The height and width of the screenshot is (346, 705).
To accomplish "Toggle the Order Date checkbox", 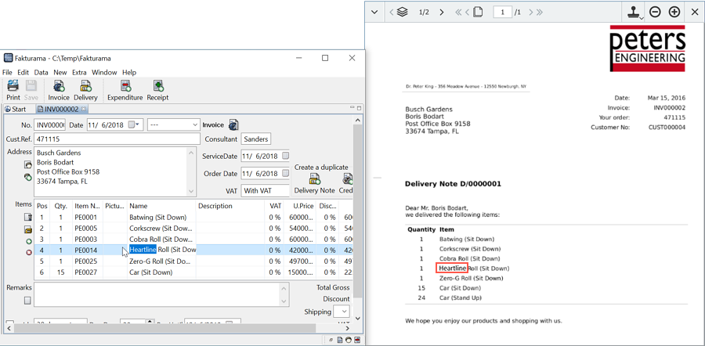I will (285, 173).
